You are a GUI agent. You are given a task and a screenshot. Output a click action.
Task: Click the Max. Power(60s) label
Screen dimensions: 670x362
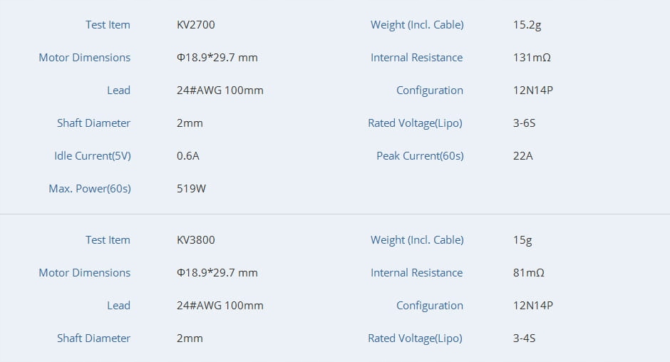90,188
